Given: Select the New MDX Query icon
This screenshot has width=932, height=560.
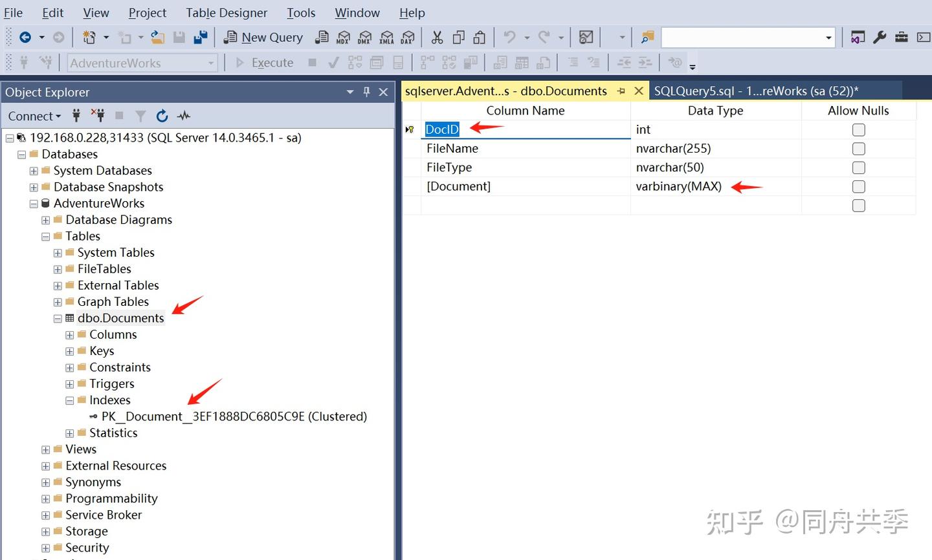Looking at the screenshot, I should [343, 38].
